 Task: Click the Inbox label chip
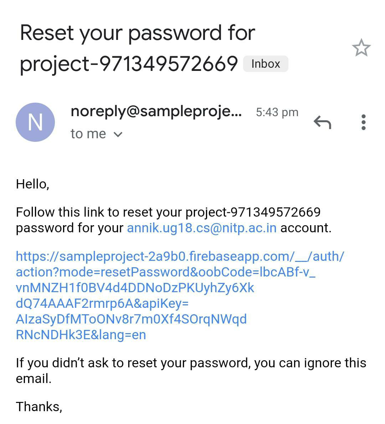coord(266,64)
